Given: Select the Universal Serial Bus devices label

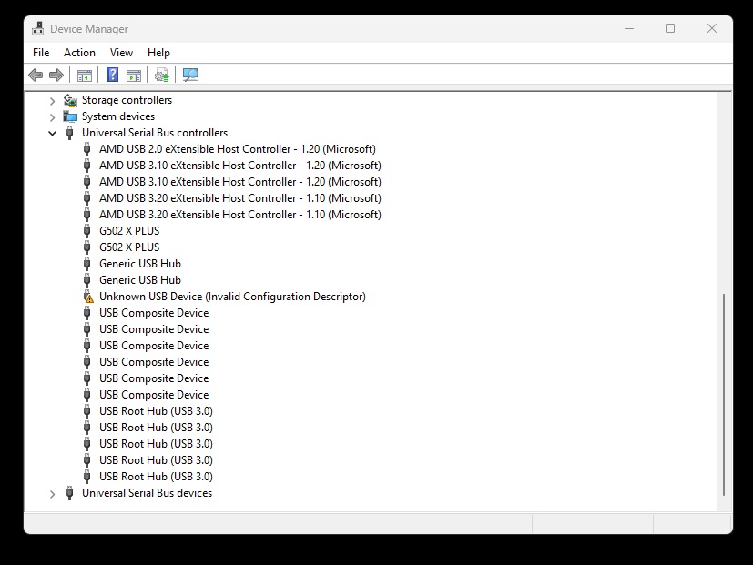Looking at the screenshot, I should 147,493.
